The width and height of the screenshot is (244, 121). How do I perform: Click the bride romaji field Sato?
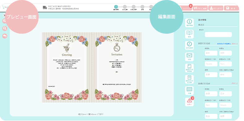(211, 105)
